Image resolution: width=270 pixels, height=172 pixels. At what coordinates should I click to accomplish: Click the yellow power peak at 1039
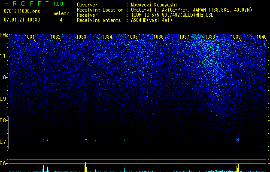[238, 168]
